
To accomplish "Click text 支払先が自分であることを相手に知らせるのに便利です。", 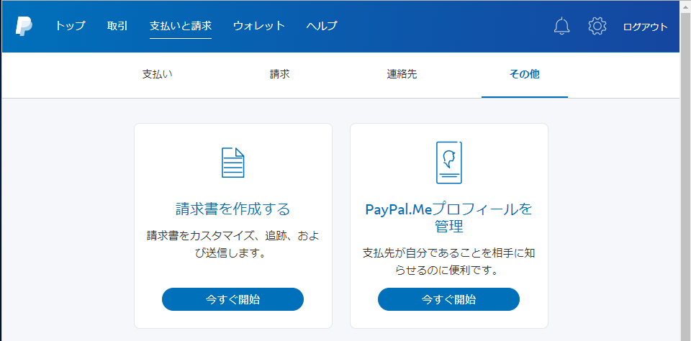I will point(448,262).
